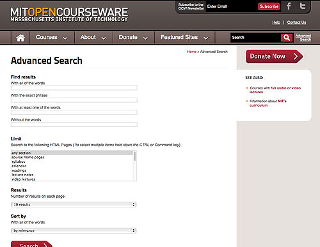Open the Advanced Search link in header
The image size is (320, 247).
click(303, 38)
